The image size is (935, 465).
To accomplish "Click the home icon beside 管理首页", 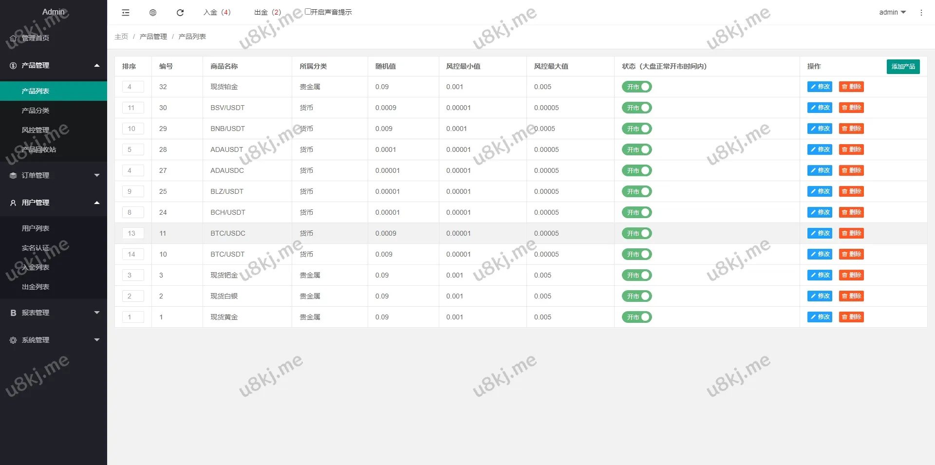I will (x=13, y=38).
